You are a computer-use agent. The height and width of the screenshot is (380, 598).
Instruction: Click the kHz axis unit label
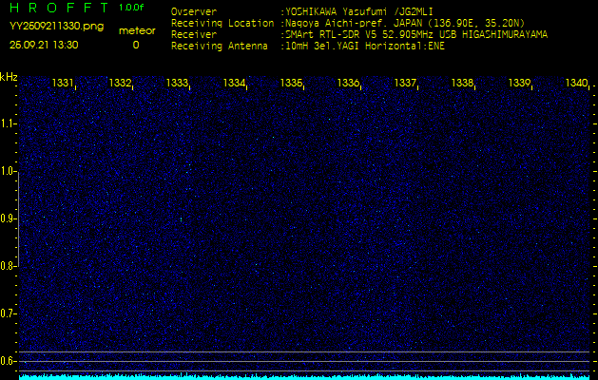(x=9, y=77)
